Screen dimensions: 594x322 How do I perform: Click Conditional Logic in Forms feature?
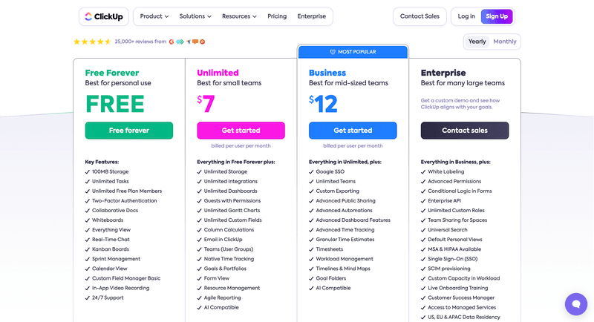[x=460, y=191]
